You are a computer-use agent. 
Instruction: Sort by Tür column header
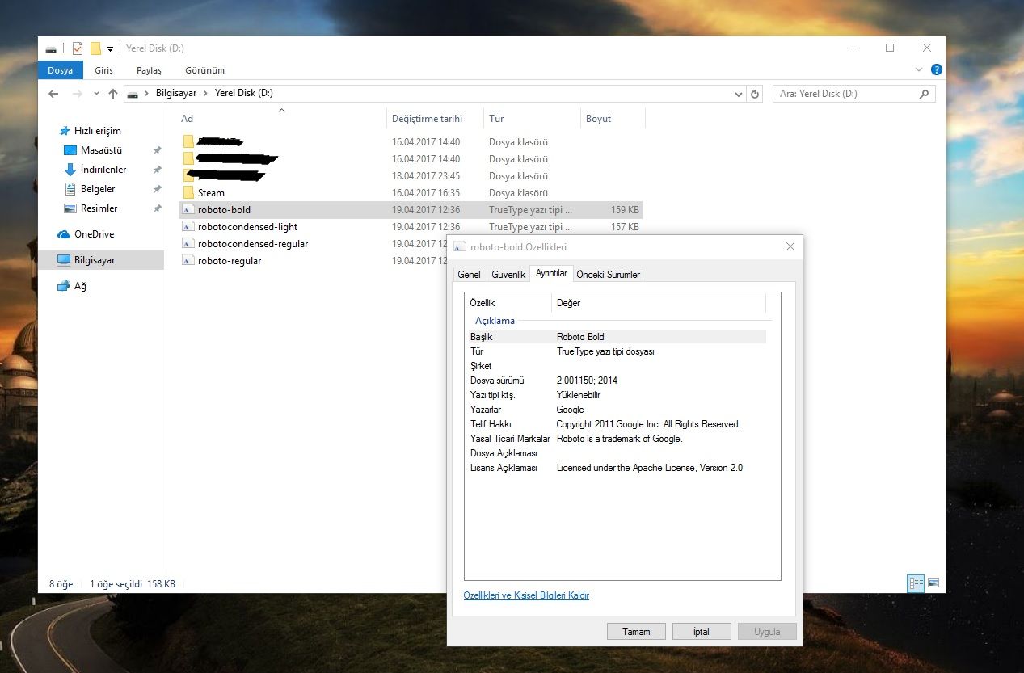click(x=532, y=119)
